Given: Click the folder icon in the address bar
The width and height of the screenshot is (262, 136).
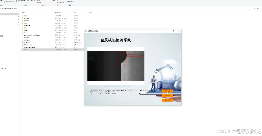Looking at the screenshot, I should 1,9.
